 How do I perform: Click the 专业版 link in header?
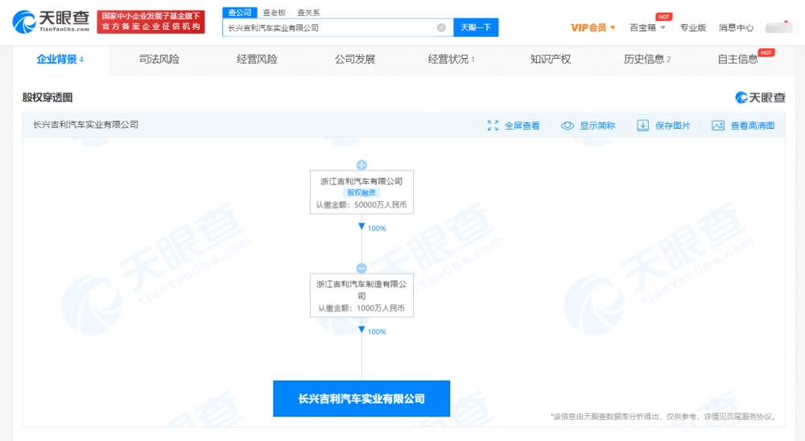click(x=692, y=27)
